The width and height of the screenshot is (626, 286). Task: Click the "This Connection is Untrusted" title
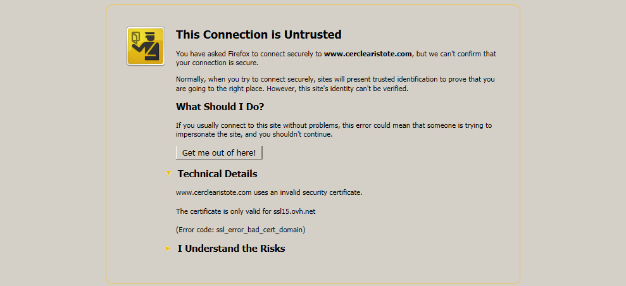point(258,35)
